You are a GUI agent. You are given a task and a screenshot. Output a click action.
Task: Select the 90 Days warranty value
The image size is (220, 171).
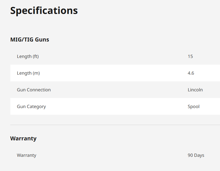click(x=196, y=155)
